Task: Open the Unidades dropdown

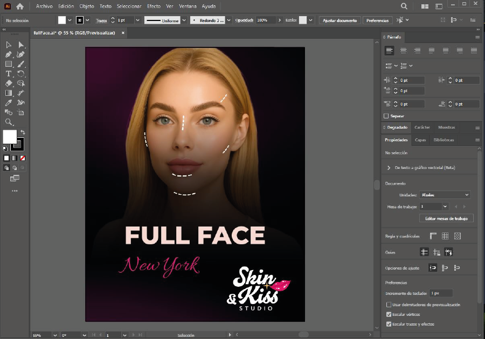Action: click(x=445, y=195)
